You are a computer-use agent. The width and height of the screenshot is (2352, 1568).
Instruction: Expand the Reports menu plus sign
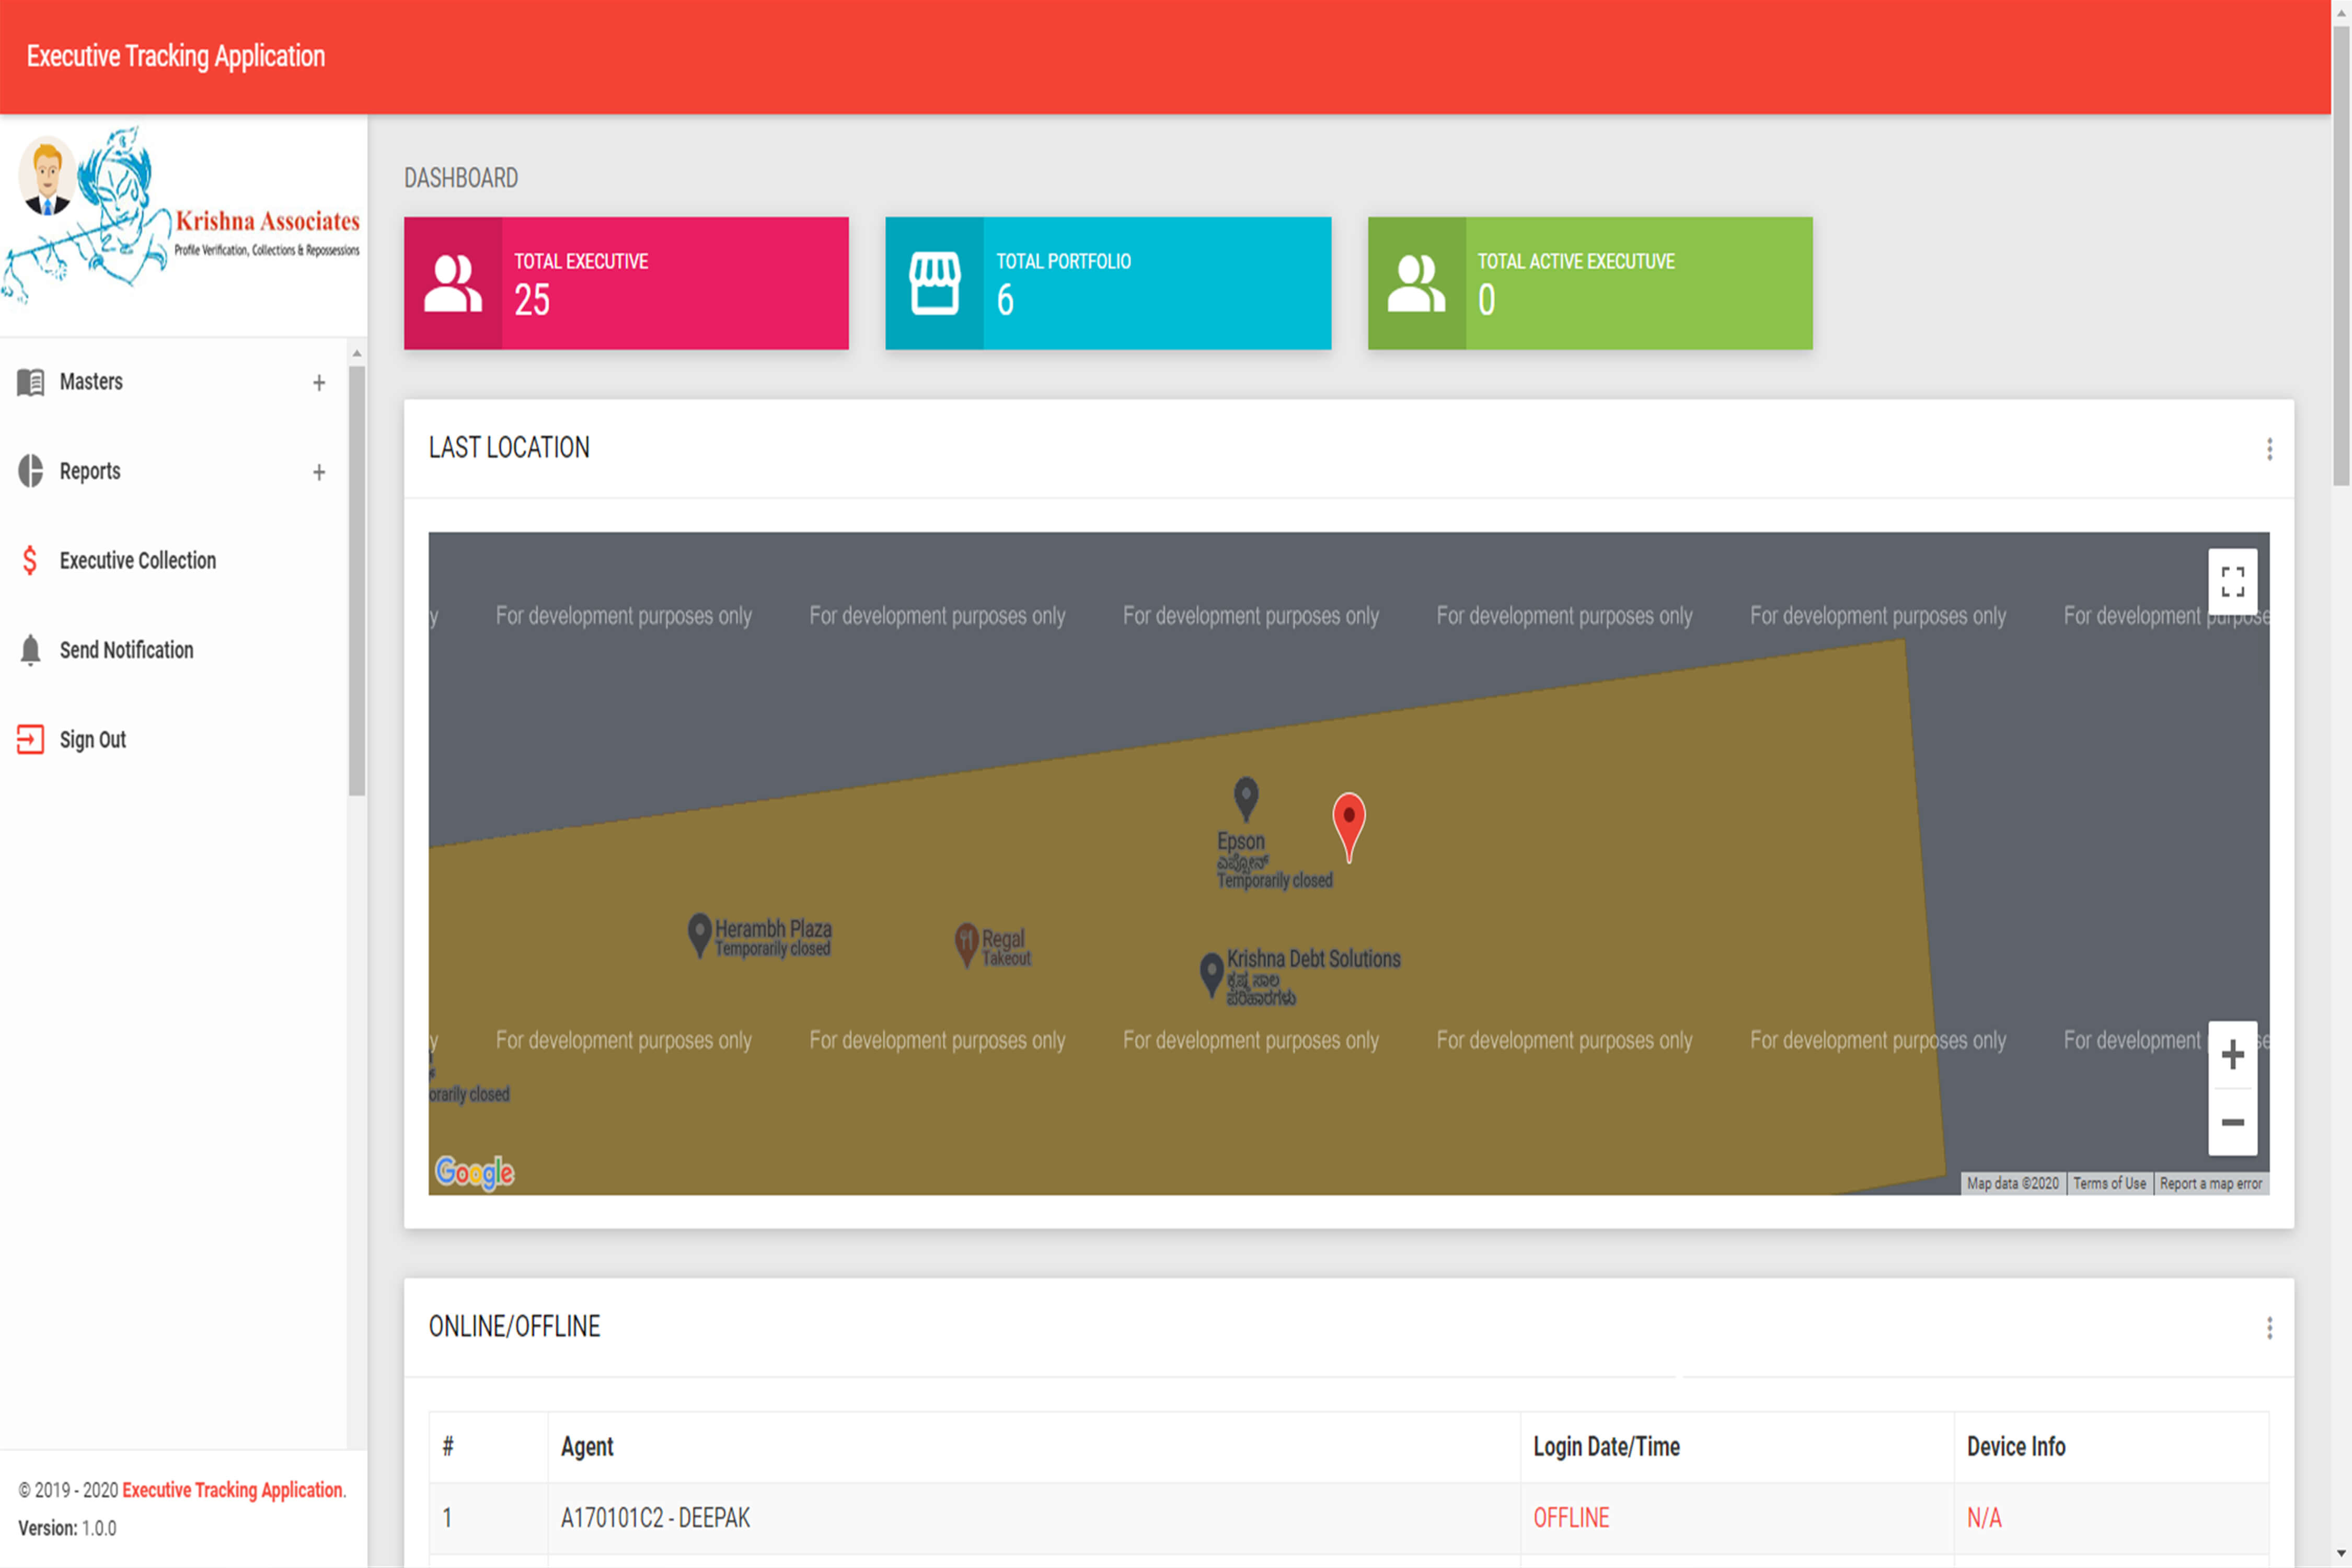coord(319,472)
